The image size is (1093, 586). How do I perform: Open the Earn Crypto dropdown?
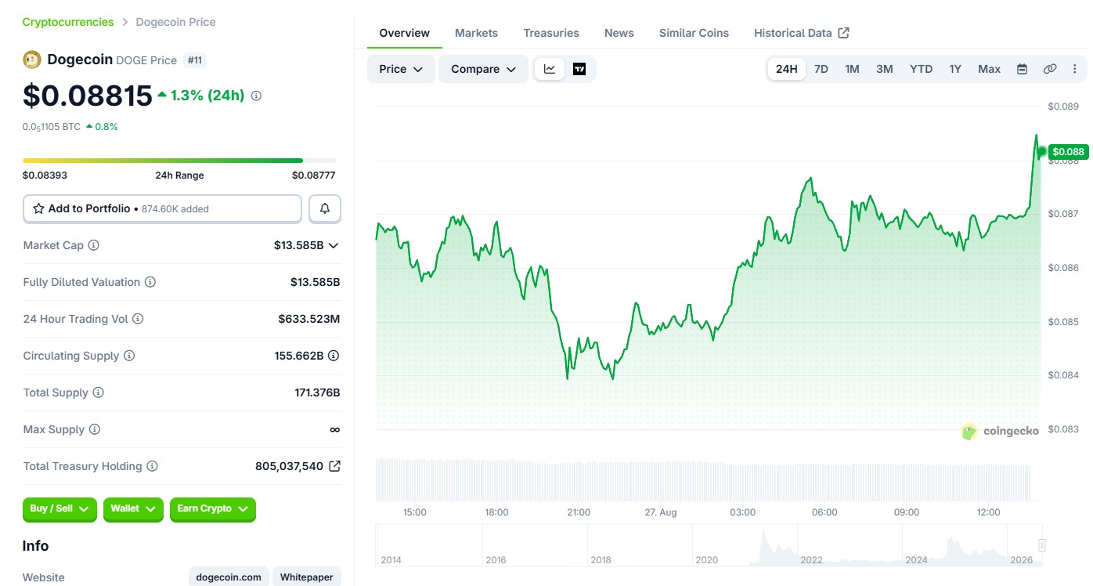213,509
